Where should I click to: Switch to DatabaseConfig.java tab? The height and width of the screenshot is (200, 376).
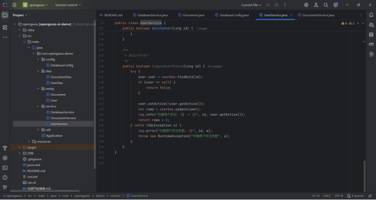(232, 15)
